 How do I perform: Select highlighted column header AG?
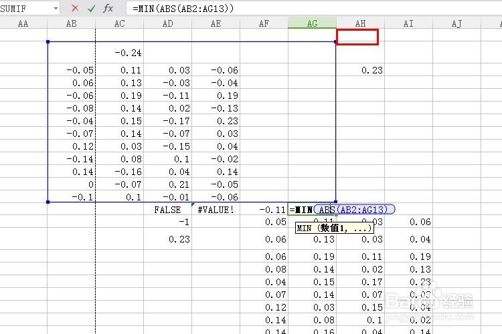pos(312,23)
